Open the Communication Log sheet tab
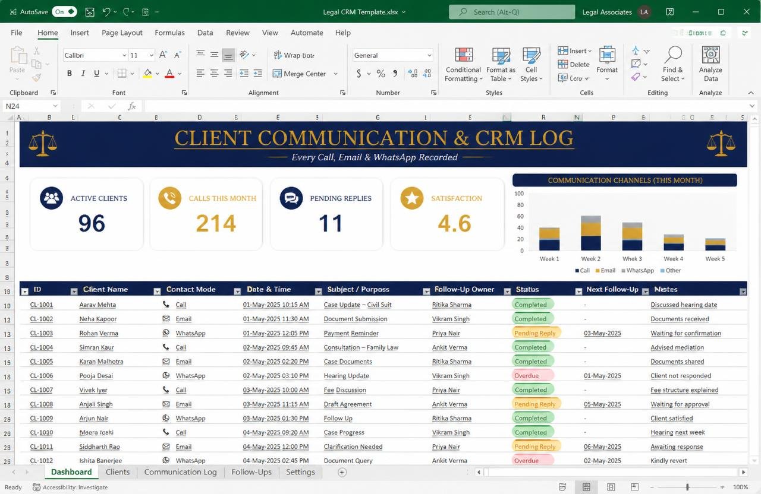Viewport: 761px width, 494px height. tap(180, 472)
